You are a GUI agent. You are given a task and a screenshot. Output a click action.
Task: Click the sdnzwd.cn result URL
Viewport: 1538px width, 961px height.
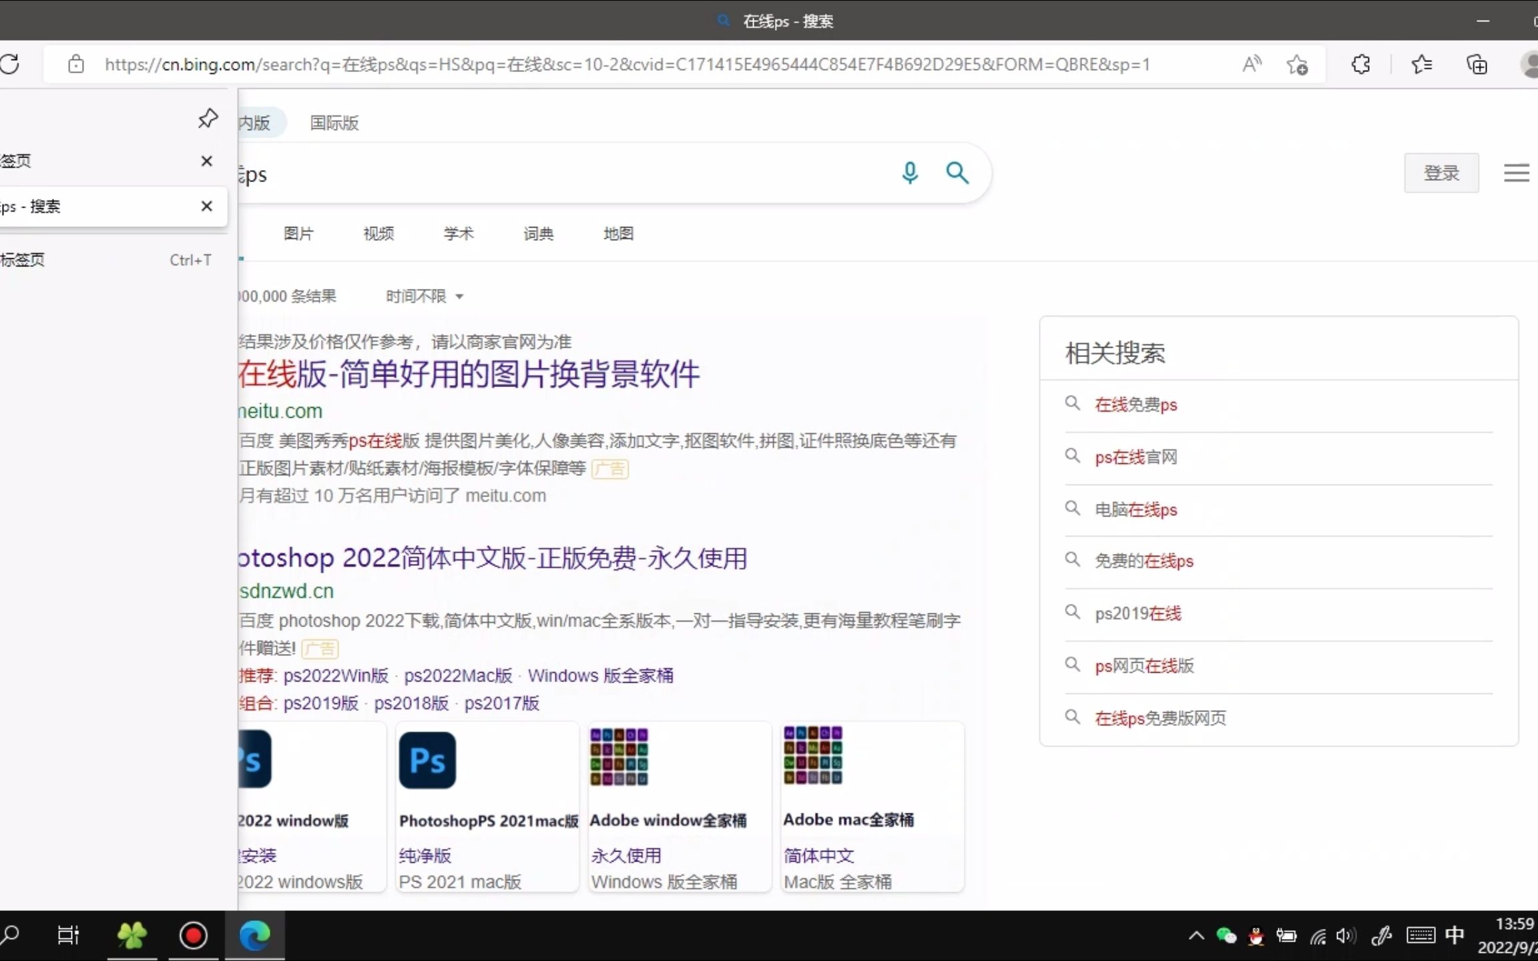point(286,591)
